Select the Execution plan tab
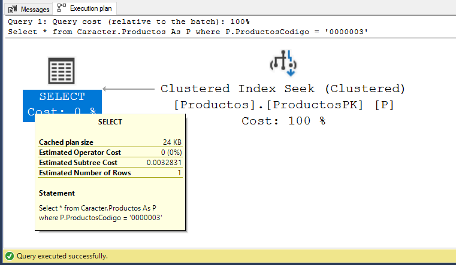456x265 pixels. (x=84, y=8)
